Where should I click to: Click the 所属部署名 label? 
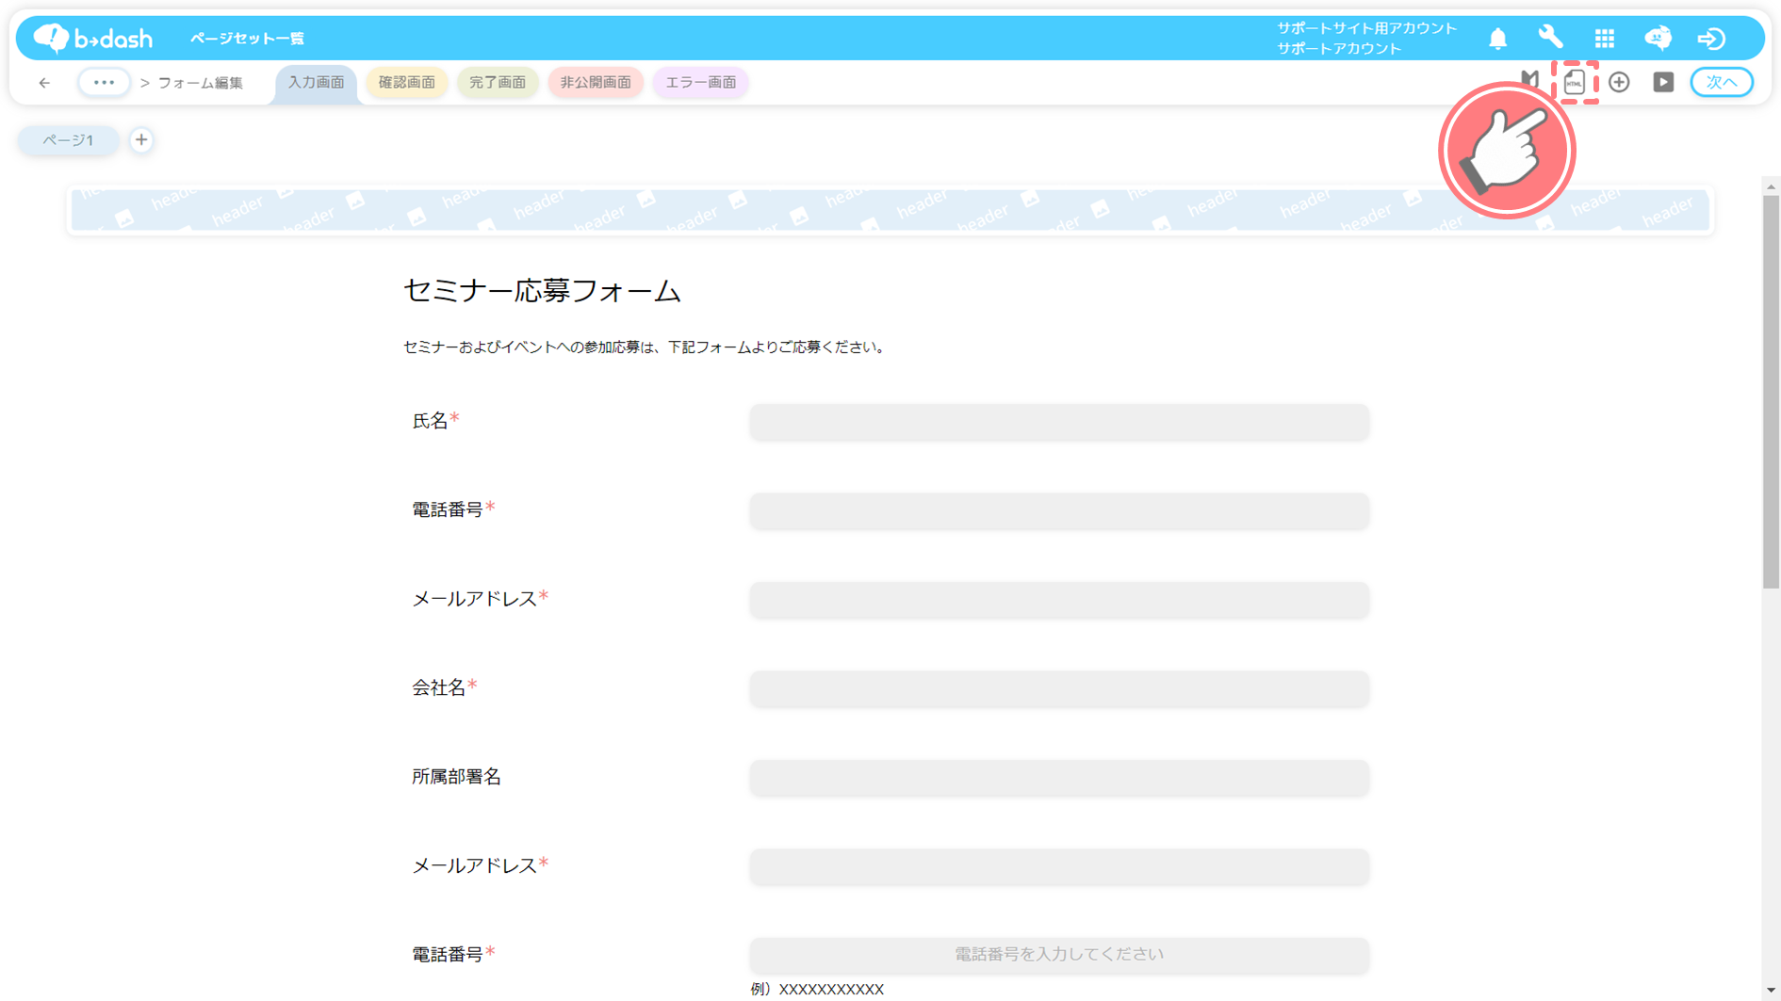point(456,777)
